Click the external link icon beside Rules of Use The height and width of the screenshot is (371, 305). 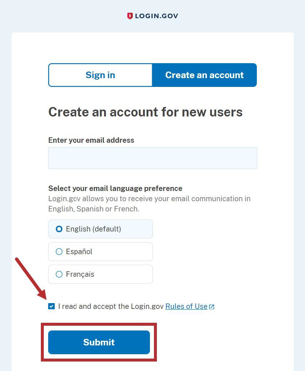point(212,306)
